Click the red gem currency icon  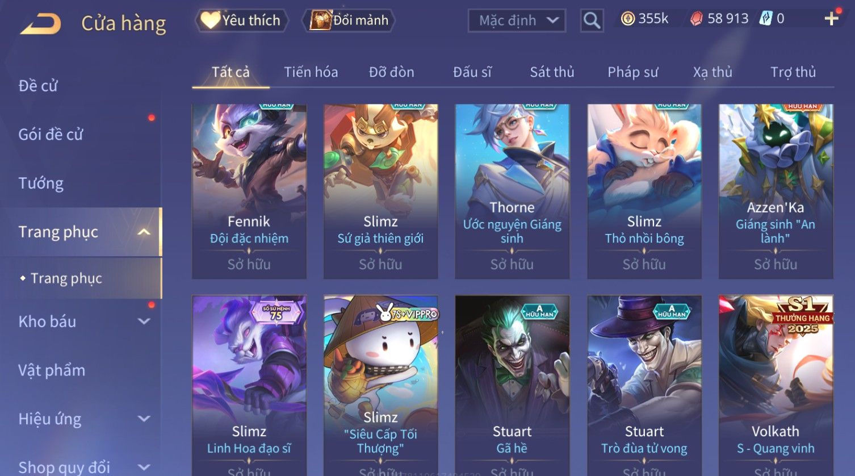(x=696, y=19)
